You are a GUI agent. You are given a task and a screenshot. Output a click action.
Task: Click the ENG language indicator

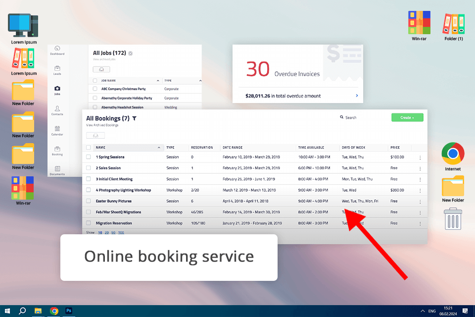tap(432, 311)
